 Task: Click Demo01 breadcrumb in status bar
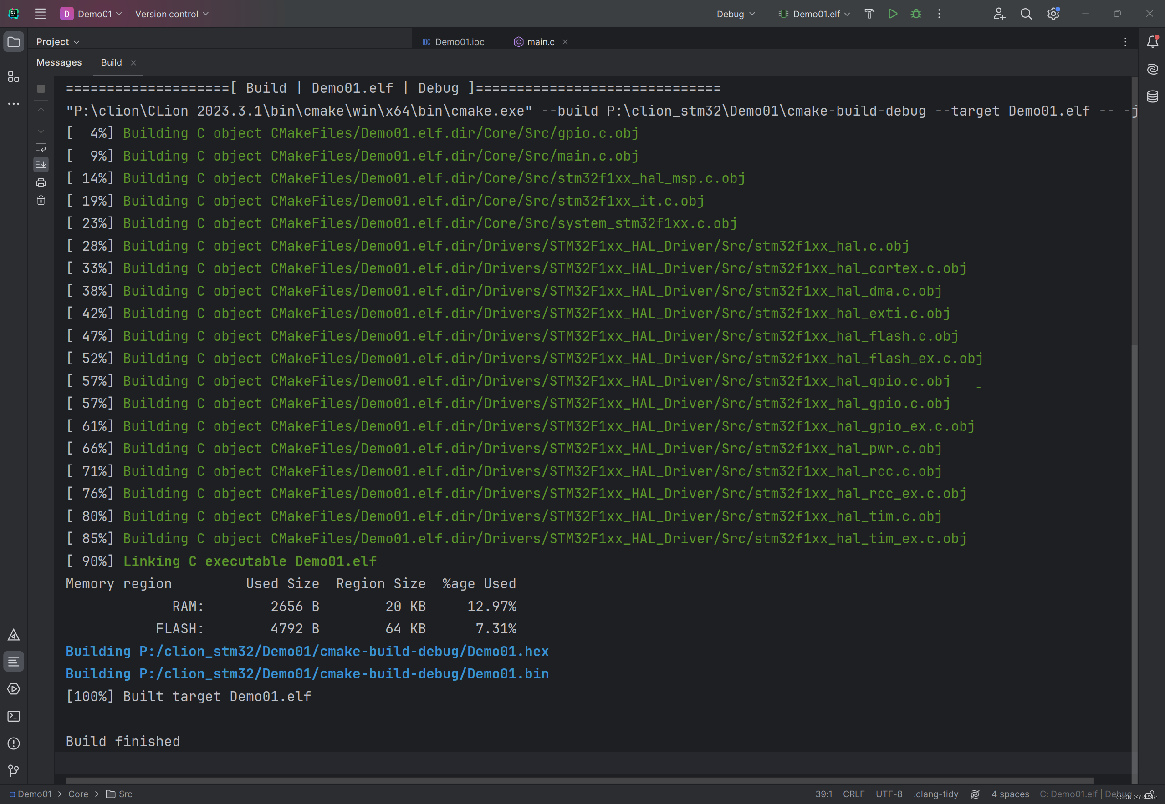[x=30, y=794]
